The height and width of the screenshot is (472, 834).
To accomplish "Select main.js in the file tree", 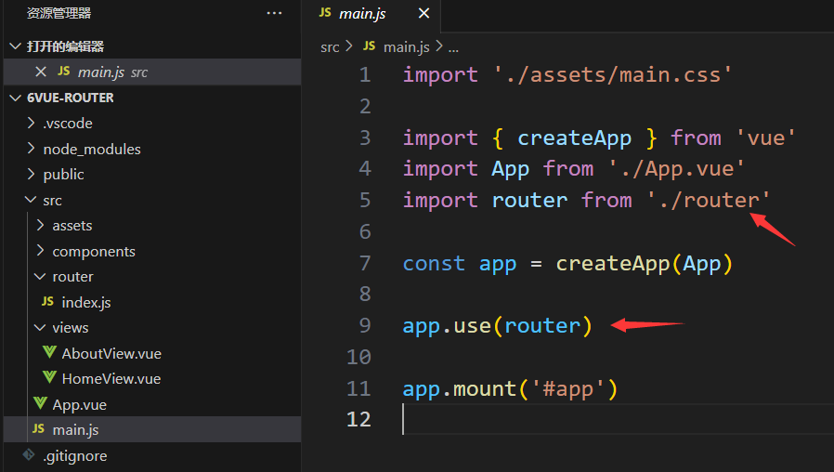I will [75, 430].
